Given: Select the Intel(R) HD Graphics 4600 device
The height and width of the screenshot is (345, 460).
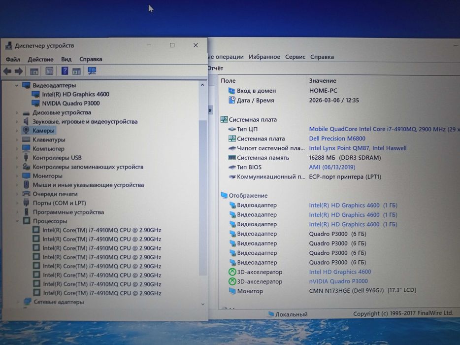Looking at the screenshot, I should coord(75,94).
